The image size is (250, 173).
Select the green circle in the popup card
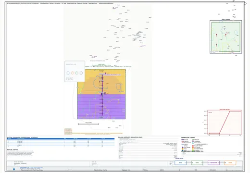coord(77,73)
